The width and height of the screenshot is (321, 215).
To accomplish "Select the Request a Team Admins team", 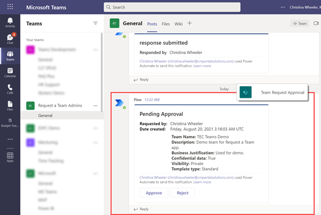I will click(x=60, y=106).
